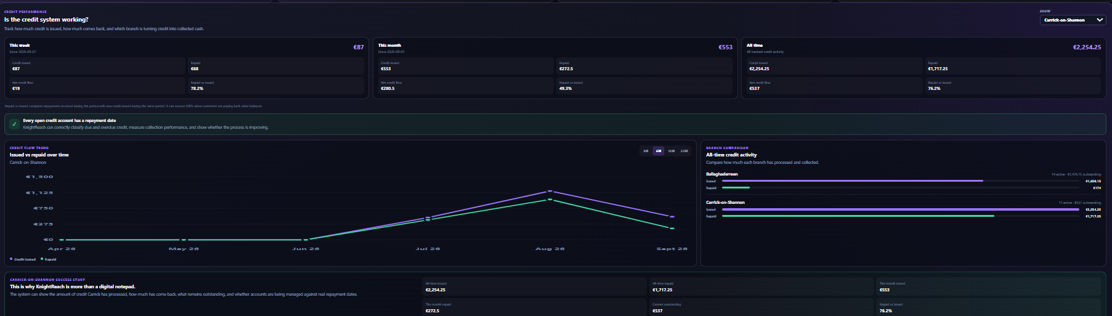1112x316 pixels.
Task: Click Ballaghaderreen Issued progress bar
Action: click(x=901, y=181)
